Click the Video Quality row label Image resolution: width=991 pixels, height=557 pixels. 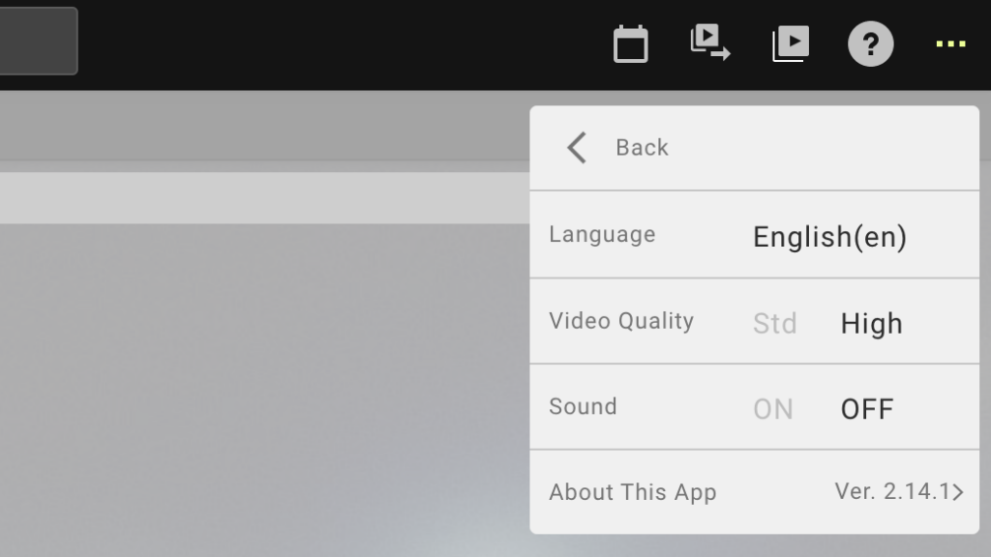point(620,321)
